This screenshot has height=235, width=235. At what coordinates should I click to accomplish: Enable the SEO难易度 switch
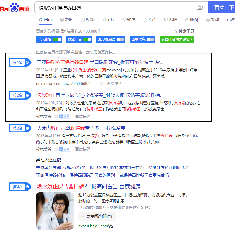tap(120, 39)
